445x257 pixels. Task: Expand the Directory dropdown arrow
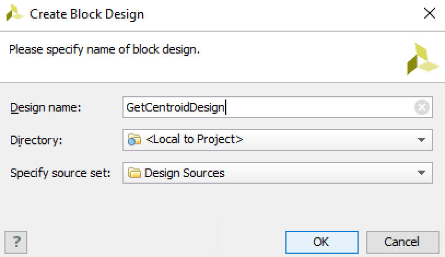pyautogui.click(x=421, y=140)
